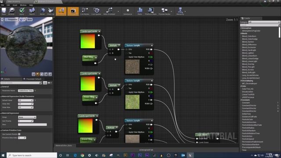Image resolution: width=281 pixels, height=158 pixels.
Task: Click the Save toolbar icon
Action: coord(4,11)
